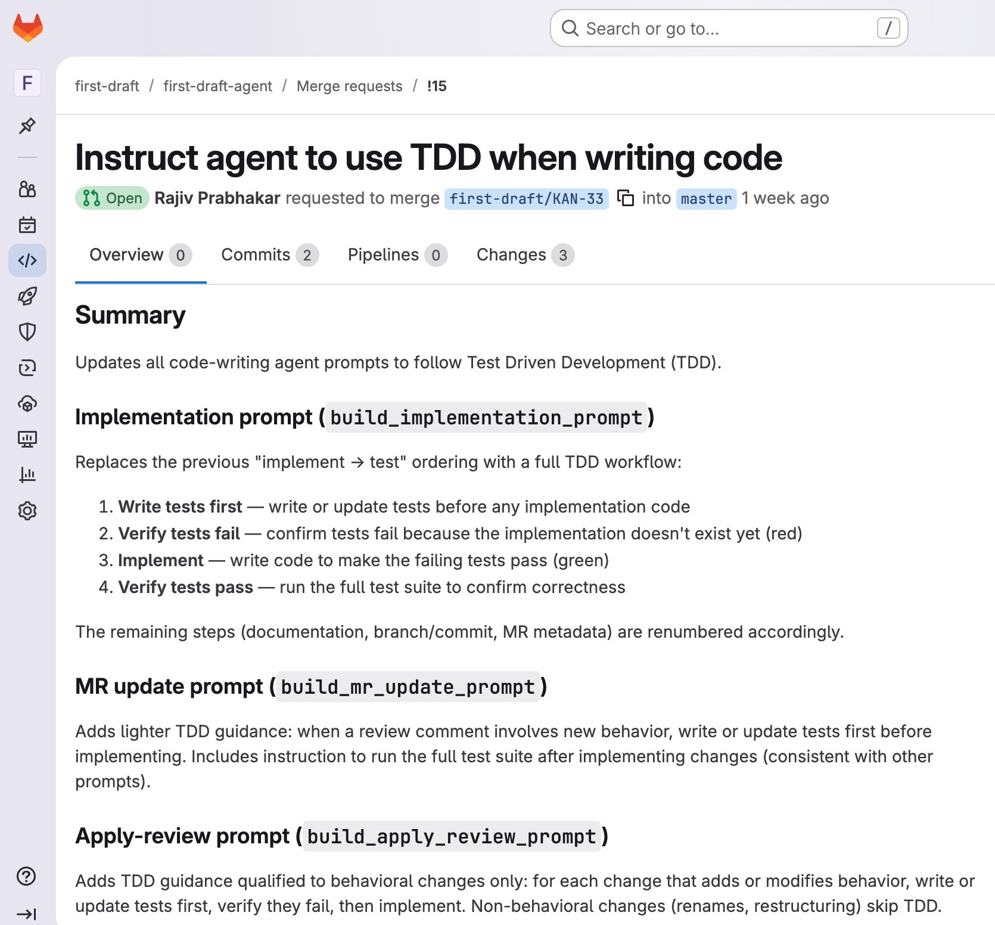This screenshot has height=925, width=995.
Task: Open Build rocket sidebar icon
Action: pos(27,296)
